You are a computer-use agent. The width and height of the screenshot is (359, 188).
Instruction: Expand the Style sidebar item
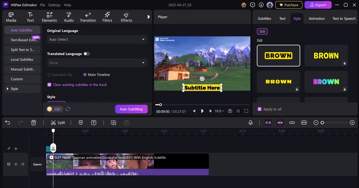[22, 89]
